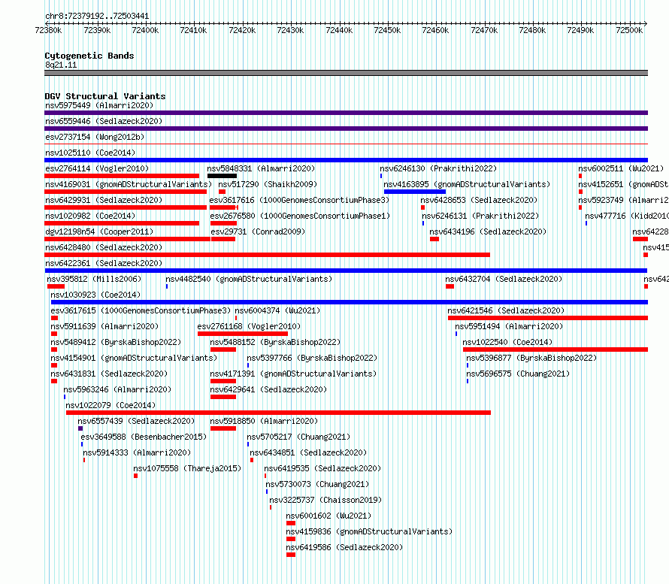Image resolution: width=669 pixels, height=584 pixels.
Task: Select the black nsv5848331 Almarri2020 bar
Action: coord(222,176)
